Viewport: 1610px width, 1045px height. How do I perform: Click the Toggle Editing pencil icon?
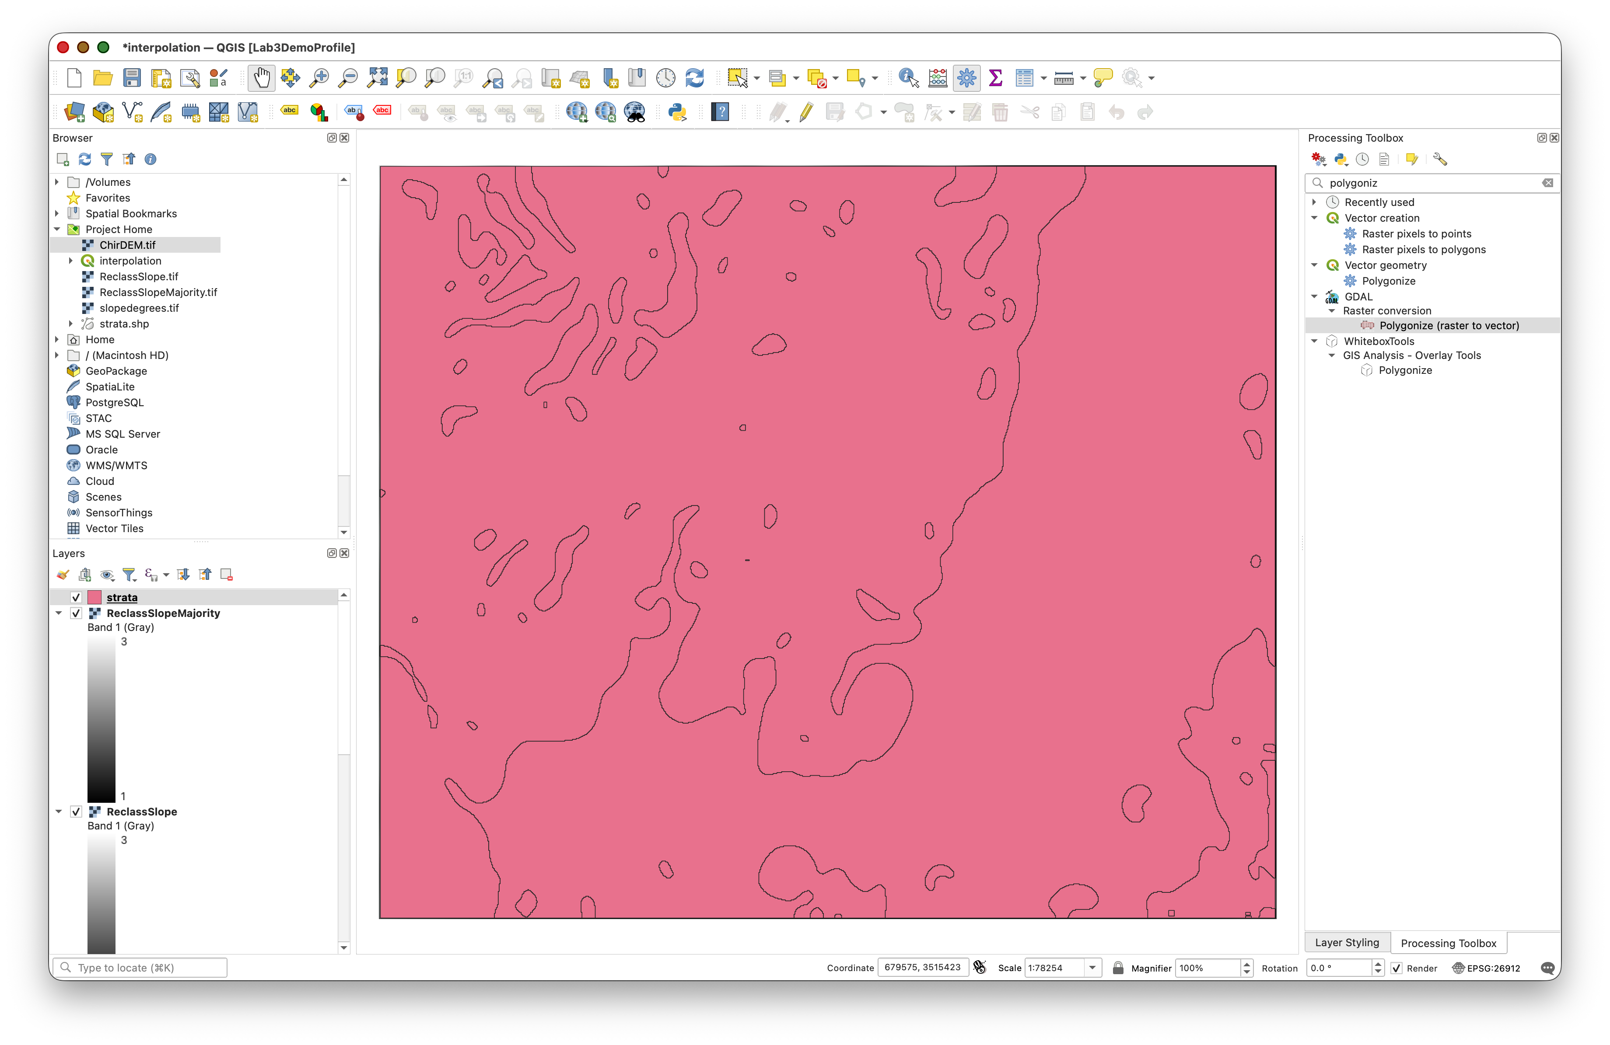click(x=806, y=112)
